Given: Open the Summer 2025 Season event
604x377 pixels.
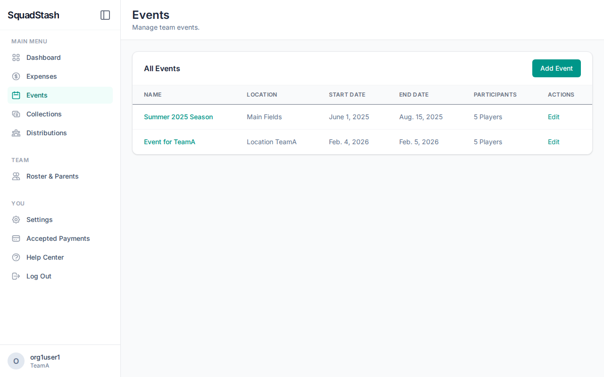Looking at the screenshot, I should 178,116.
